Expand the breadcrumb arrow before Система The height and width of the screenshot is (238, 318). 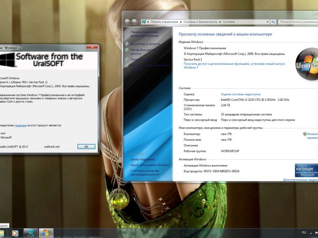[x=220, y=22]
